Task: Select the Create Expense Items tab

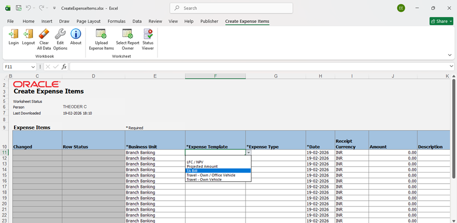Action: 247,21
